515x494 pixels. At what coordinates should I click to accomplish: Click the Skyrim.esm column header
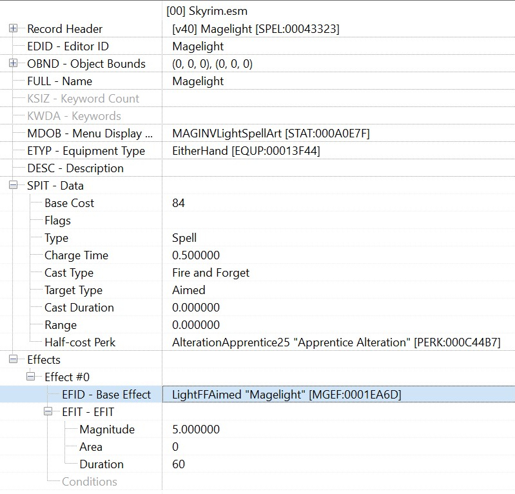(207, 11)
